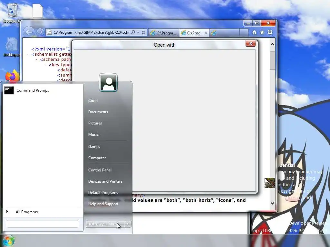Minimize the Internet Explorer window

tap(248, 23)
